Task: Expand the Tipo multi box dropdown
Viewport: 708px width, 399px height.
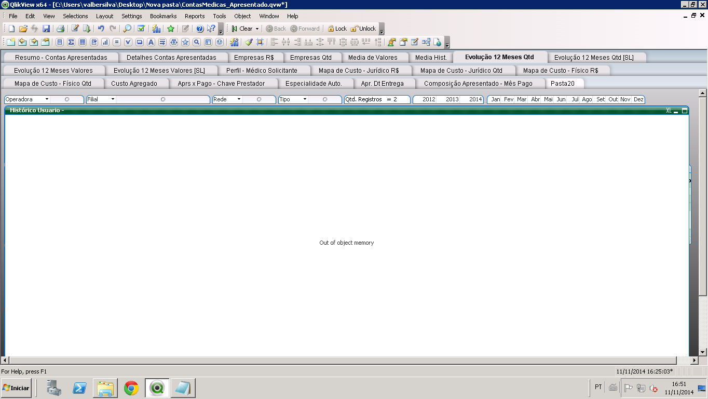Action: coord(305,99)
